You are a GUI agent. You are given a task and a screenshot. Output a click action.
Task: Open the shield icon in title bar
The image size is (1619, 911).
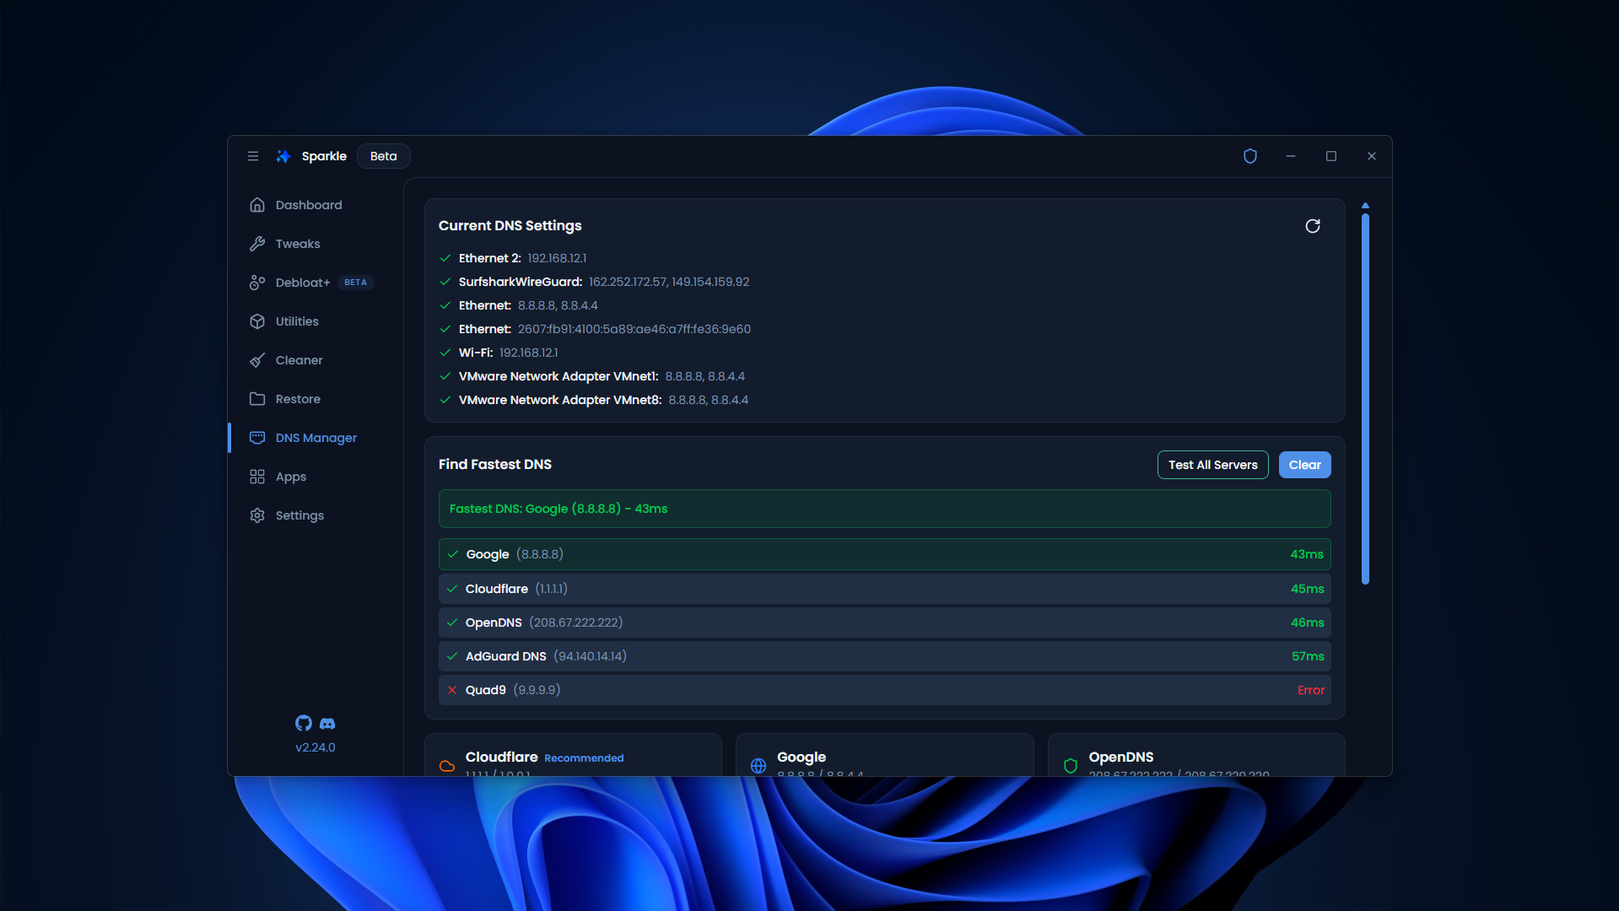coord(1250,156)
